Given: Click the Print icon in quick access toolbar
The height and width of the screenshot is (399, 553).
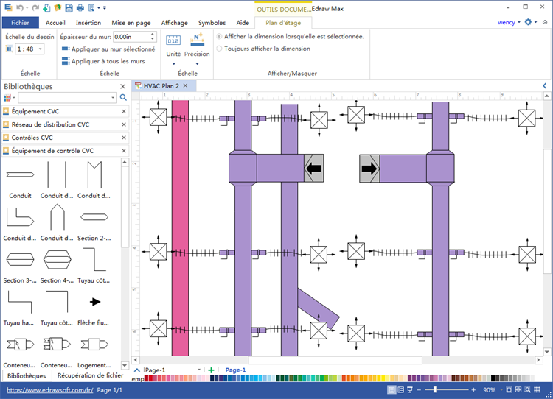Looking at the screenshot, I should 80,8.
